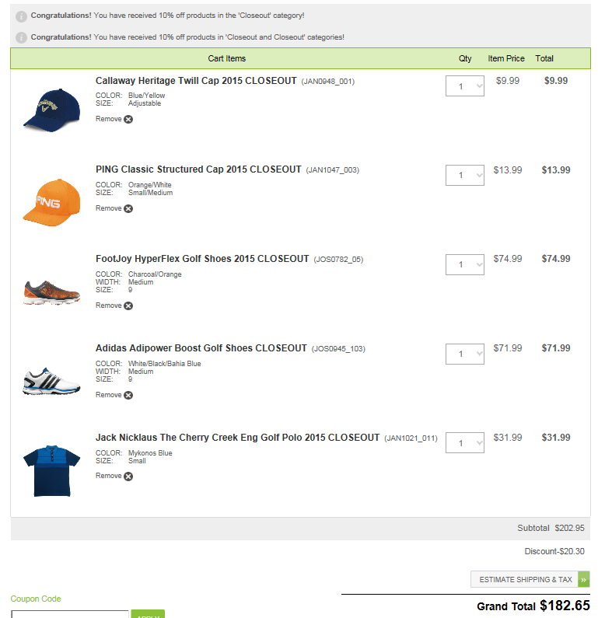This screenshot has height=618, width=598.
Task: Click green arrow icon on Estimate Shipping button
Action: [x=584, y=579]
